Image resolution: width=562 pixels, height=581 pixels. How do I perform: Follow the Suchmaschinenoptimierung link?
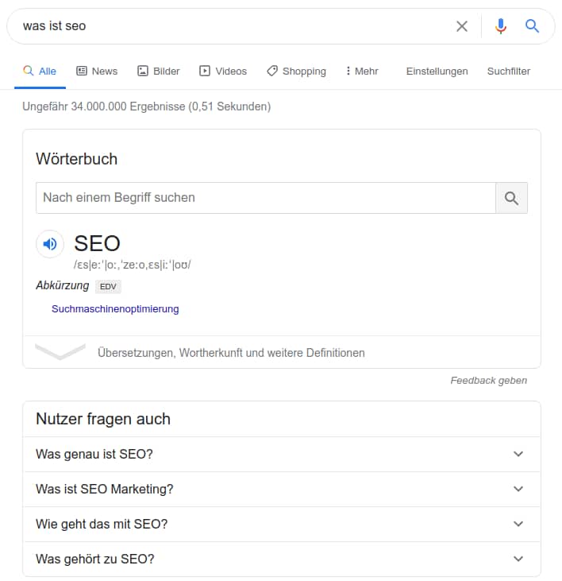pos(115,309)
